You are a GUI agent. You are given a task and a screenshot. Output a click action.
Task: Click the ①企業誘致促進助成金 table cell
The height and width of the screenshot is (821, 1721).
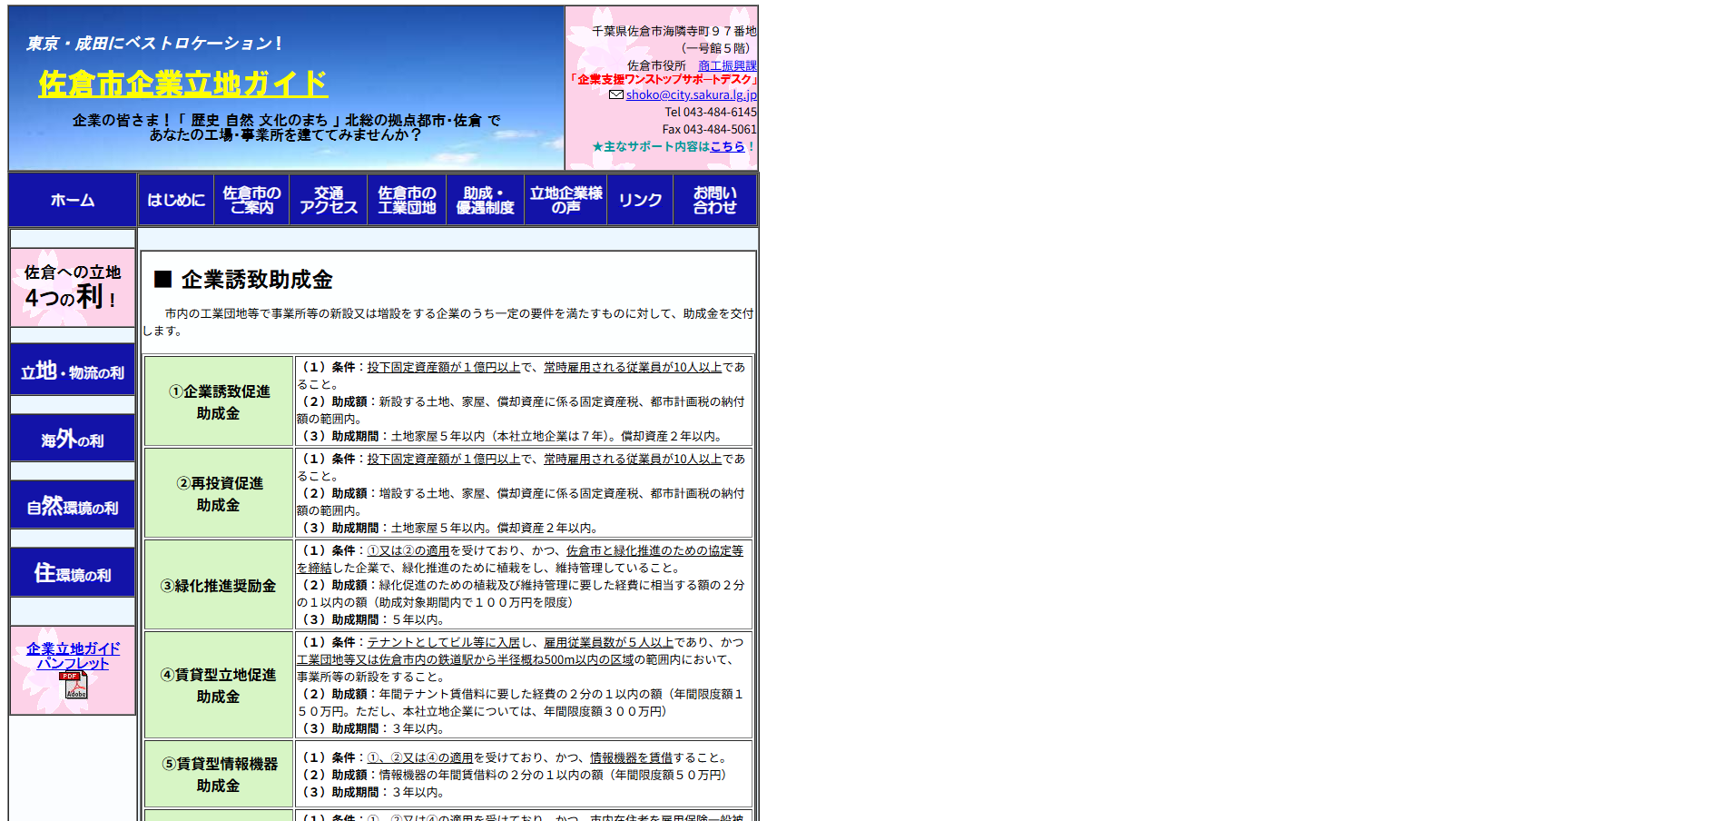pyautogui.click(x=219, y=401)
